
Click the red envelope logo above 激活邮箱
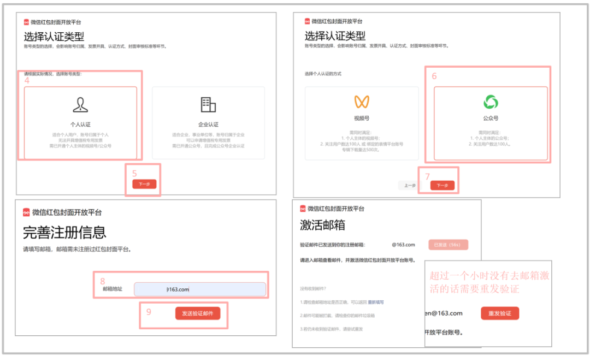[x=302, y=209]
